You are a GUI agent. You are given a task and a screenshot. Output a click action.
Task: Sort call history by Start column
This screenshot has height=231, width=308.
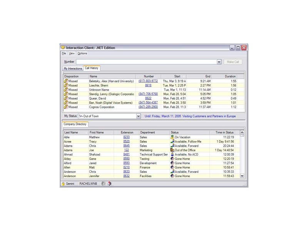click(177, 77)
